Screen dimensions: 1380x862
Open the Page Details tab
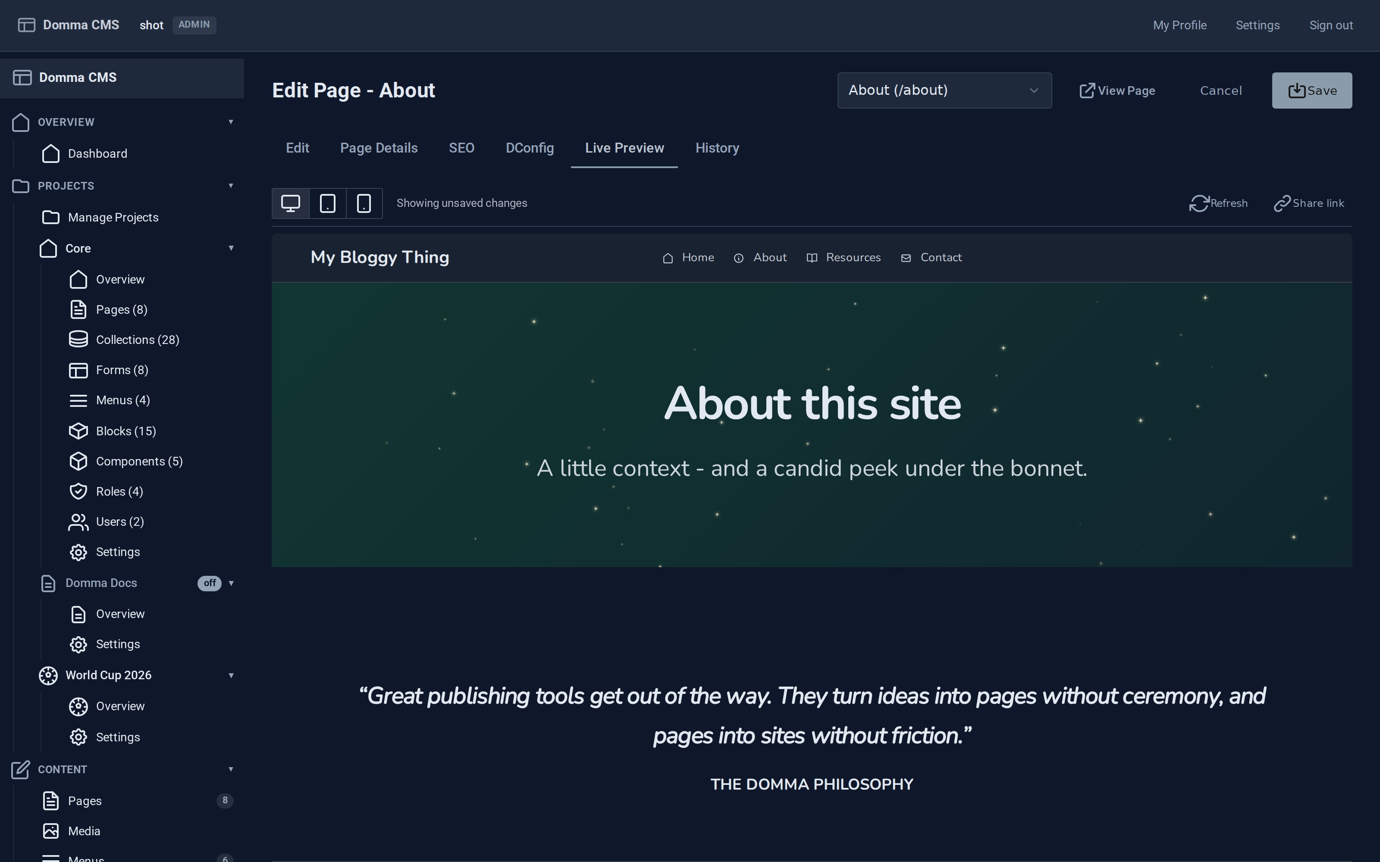(x=379, y=148)
